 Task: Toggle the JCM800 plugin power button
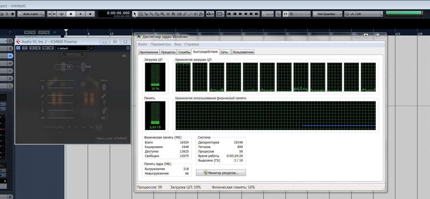(18, 48)
